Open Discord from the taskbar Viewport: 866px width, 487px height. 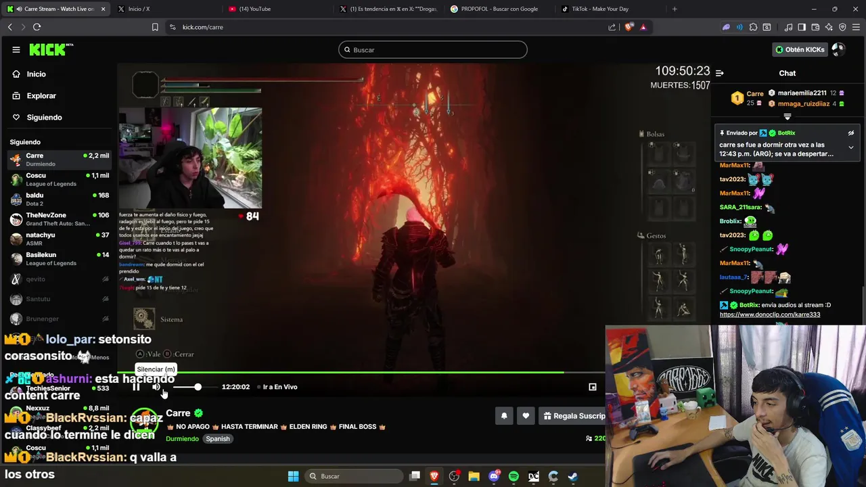tap(494, 476)
